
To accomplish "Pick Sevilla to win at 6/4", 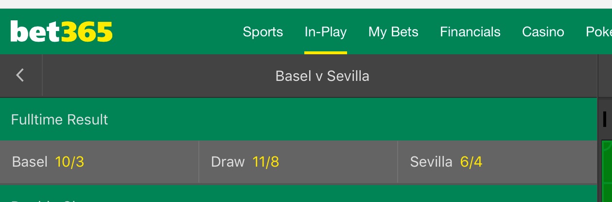I will [x=497, y=162].
